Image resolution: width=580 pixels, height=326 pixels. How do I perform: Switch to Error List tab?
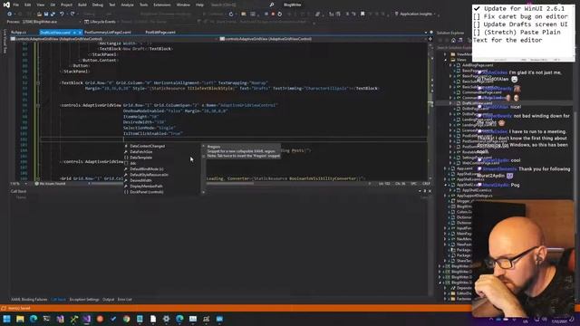(x=125, y=300)
